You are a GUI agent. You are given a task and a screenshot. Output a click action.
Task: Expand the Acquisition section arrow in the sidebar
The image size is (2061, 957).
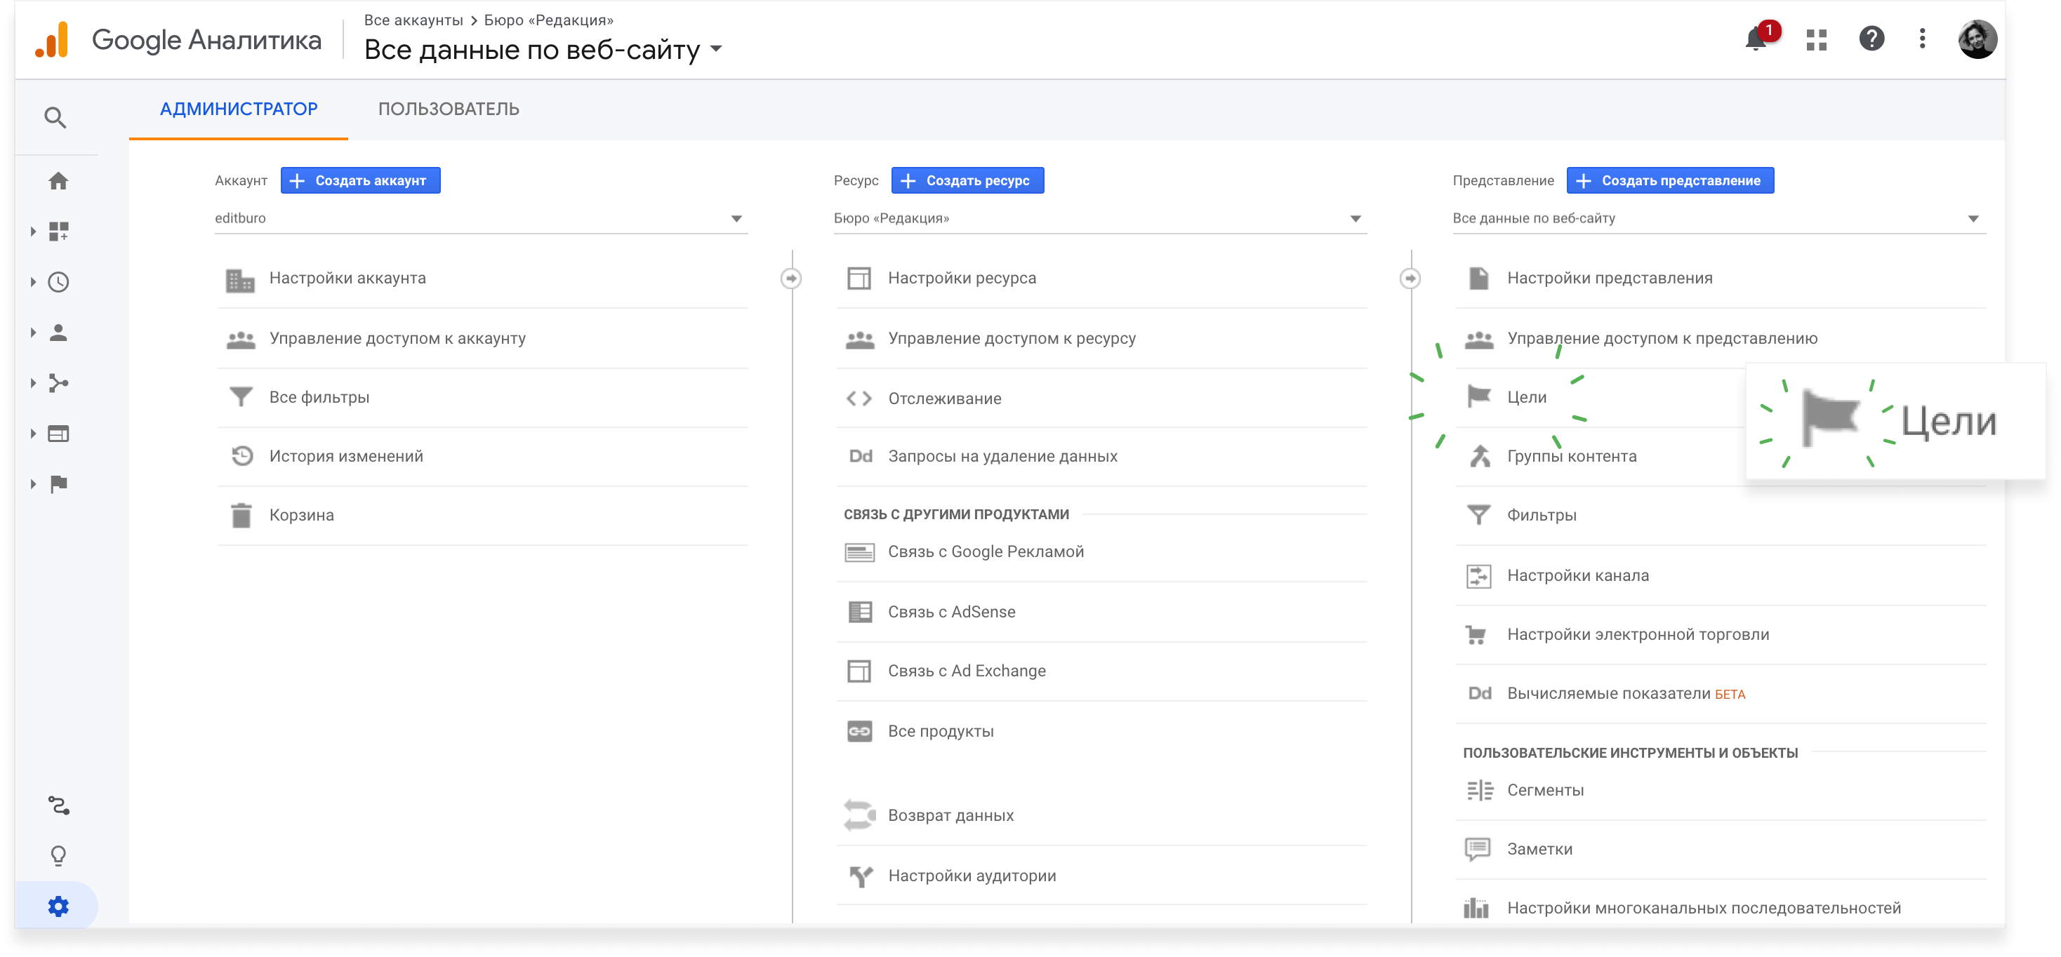coord(33,383)
